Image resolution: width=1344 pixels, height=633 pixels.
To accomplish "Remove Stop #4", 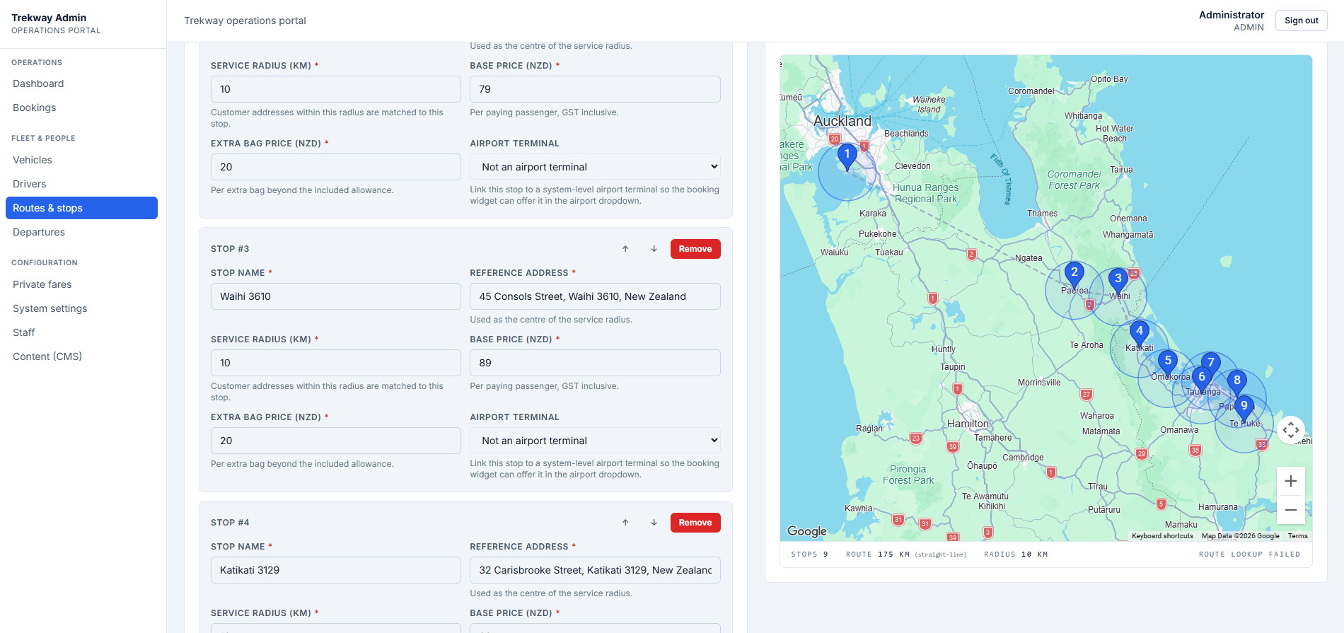I will (695, 523).
